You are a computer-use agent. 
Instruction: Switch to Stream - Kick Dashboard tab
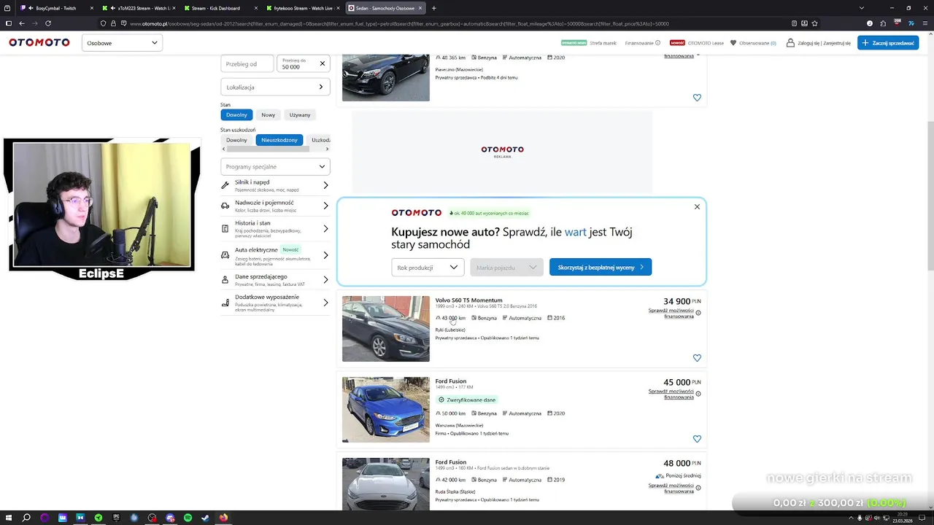[x=220, y=8]
